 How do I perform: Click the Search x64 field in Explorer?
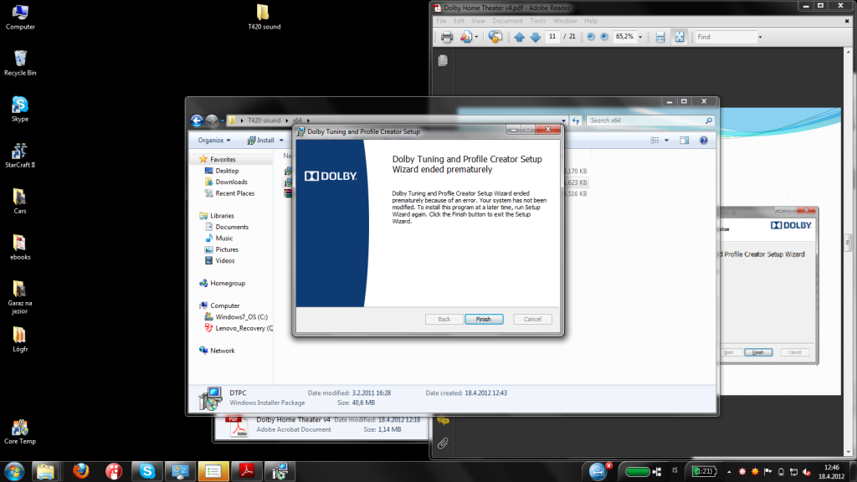649,120
